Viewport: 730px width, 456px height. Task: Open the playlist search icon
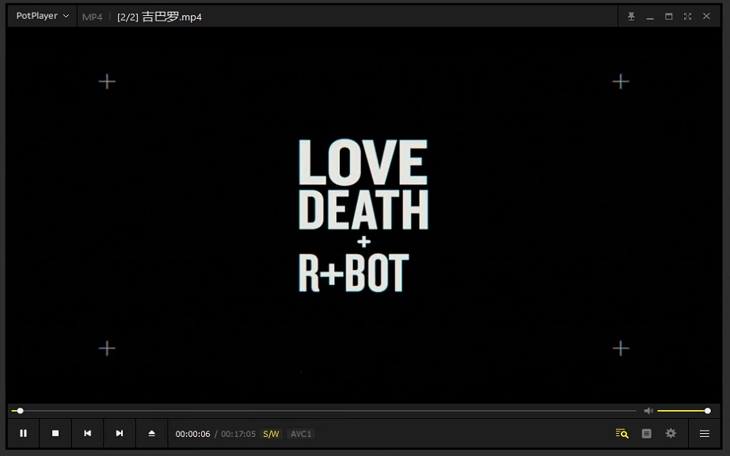[622, 433]
